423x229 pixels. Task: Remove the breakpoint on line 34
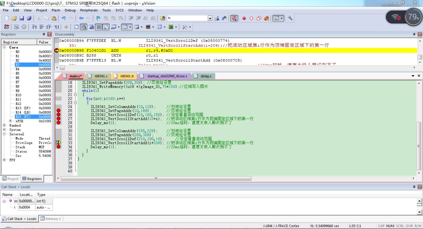58,147
